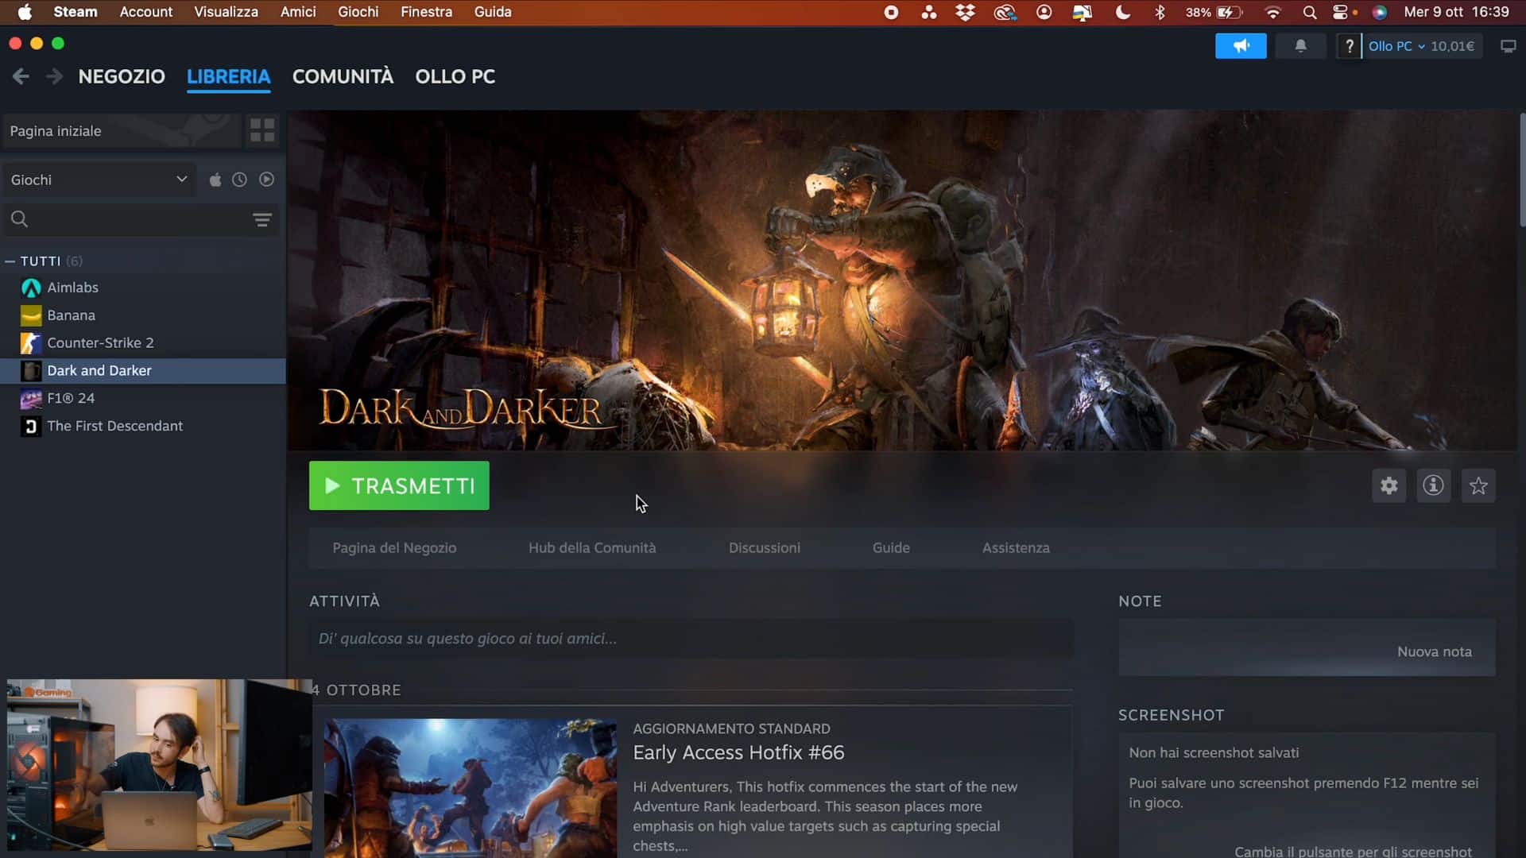This screenshot has height=858, width=1526.
Task: Open the Discussioni link
Action: pyautogui.click(x=765, y=547)
